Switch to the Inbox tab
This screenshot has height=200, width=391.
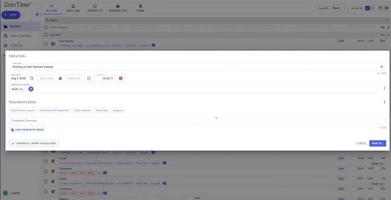pyautogui.click(x=74, y=8)
